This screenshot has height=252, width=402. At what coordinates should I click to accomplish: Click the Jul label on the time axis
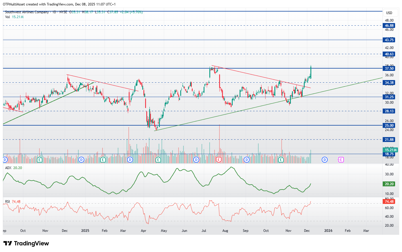coord(204,231)
